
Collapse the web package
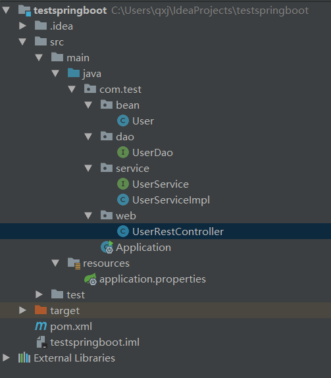click(88, 216)
